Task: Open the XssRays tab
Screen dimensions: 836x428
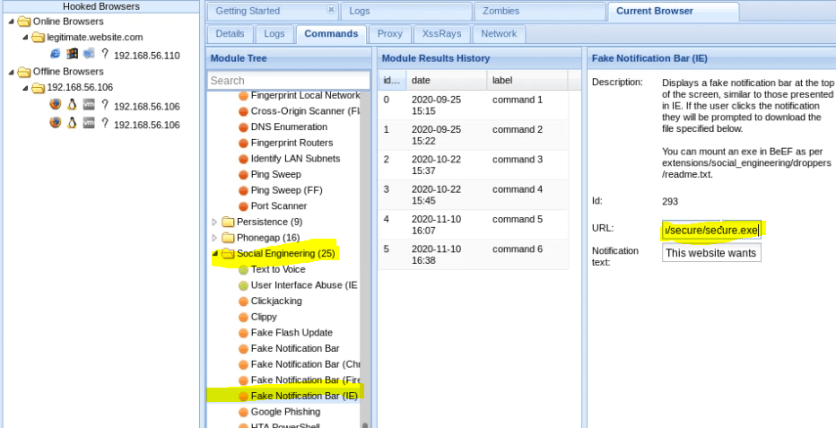Action: coord(440,34)
